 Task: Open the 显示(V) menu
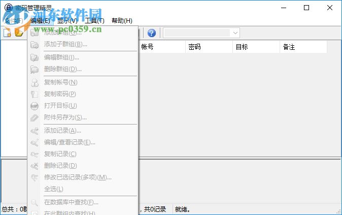click(67, 20)
